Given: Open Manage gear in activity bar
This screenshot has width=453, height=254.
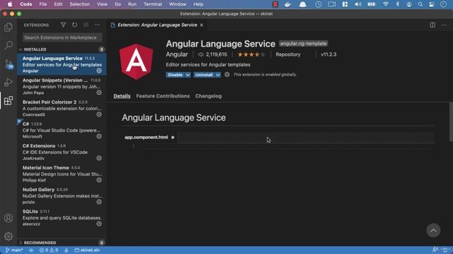Looking at the screenshot, I should tap(8, 236).
